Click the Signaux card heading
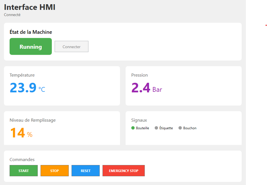Viewport: 267px width, 185px height. coord(139,120)
